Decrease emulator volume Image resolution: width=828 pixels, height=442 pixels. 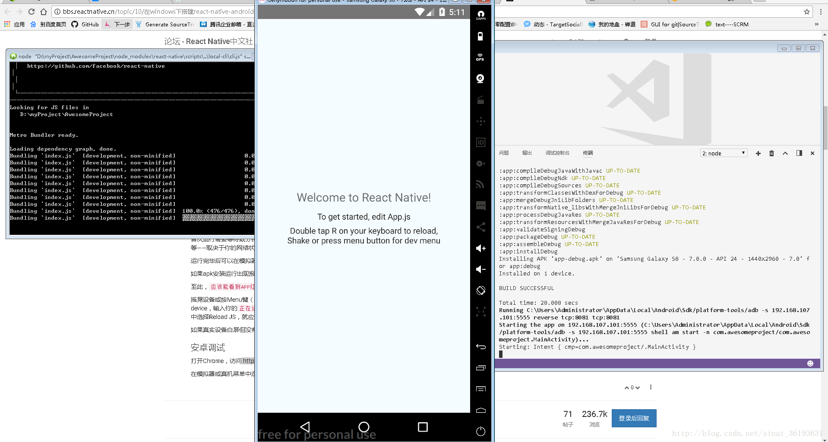480,269
